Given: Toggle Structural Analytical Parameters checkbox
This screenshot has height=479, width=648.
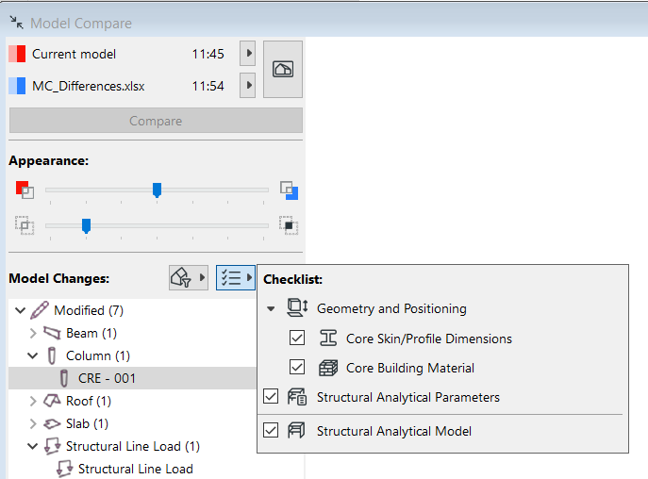Looking at the screenshot, I should tap(272, 397).
